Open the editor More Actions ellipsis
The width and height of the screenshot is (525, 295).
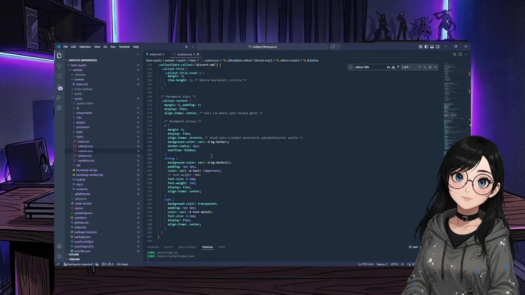tap(466, 54)
